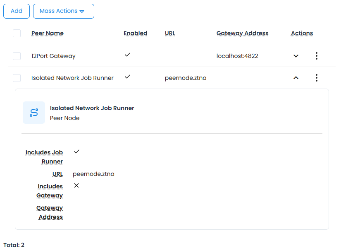The height and width of the screenshot is (250, 341).
Task: Sort by the URL column
Action: 170,33
